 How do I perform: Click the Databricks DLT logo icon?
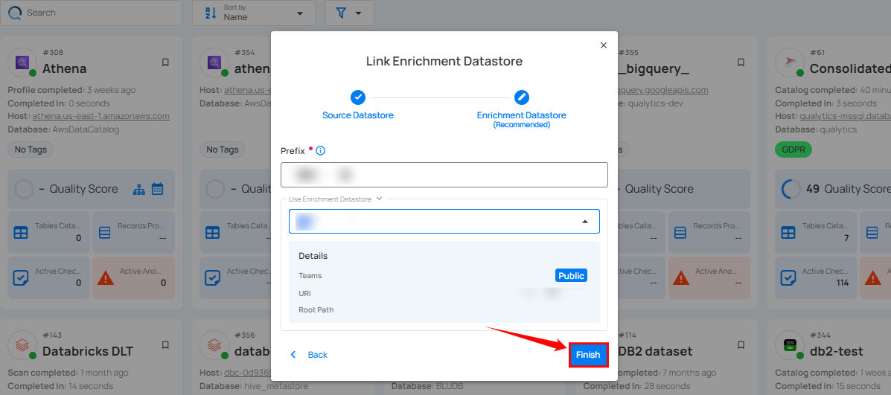(x=22, y=346)
